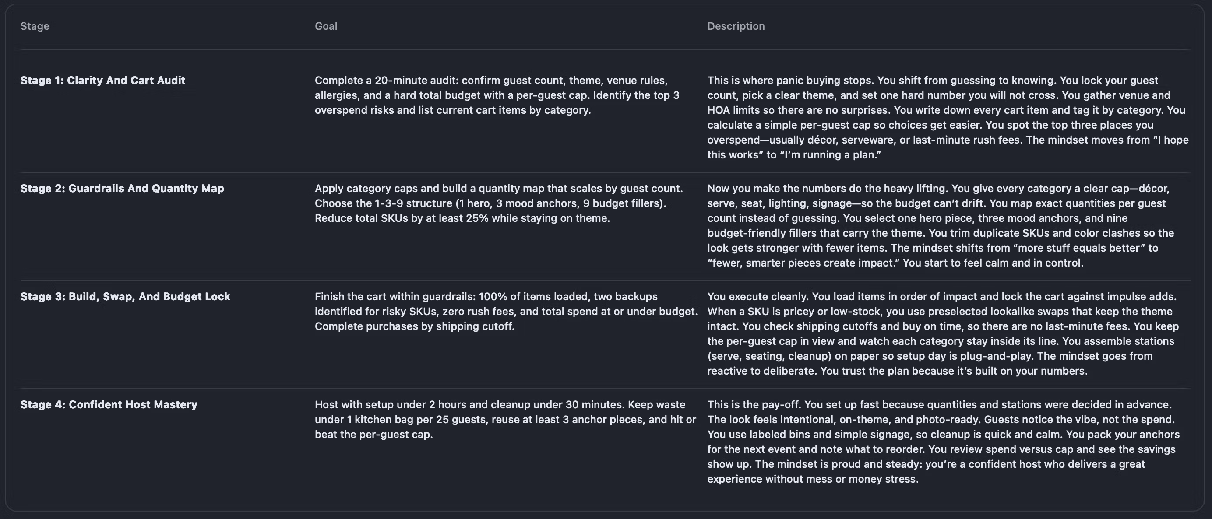Click the description starting "You execute cleanly"
This screenshot has width=1212, height=519.
942,334
